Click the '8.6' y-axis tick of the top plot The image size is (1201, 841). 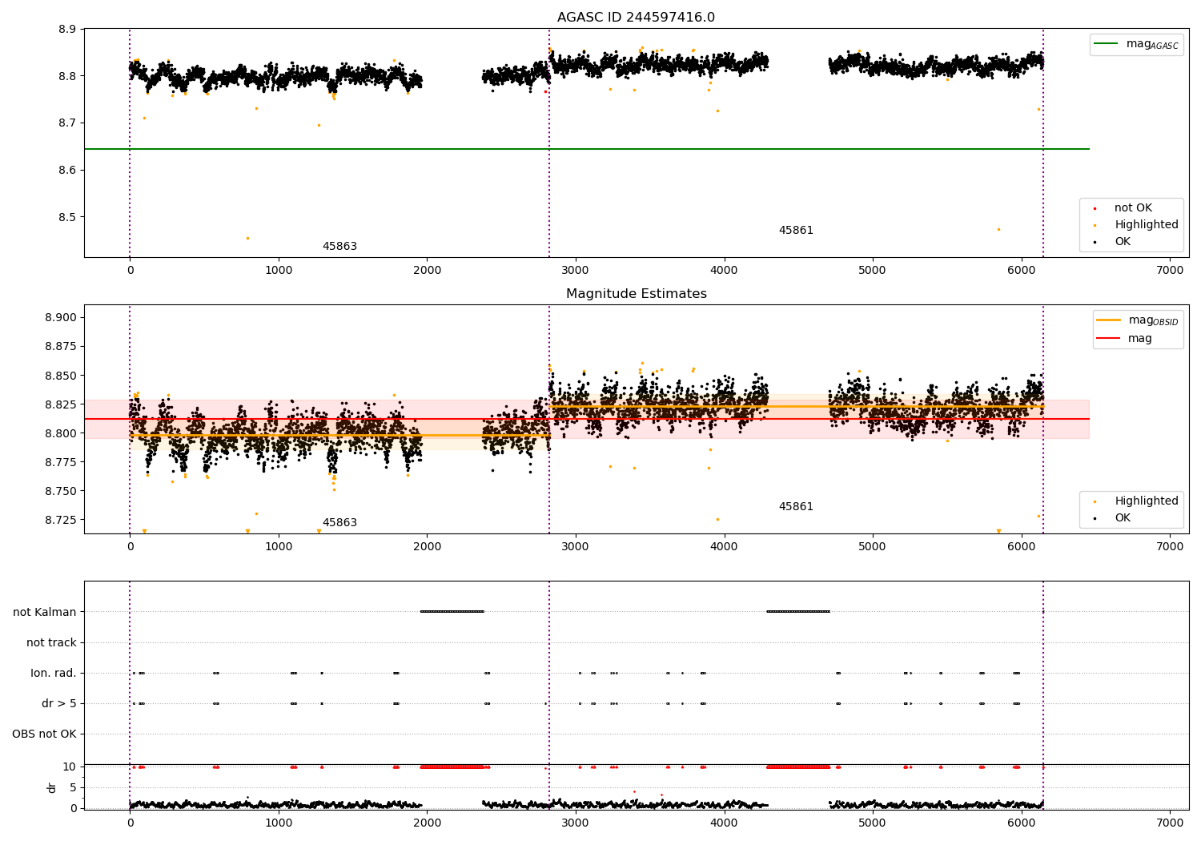(x=68, y=171)
